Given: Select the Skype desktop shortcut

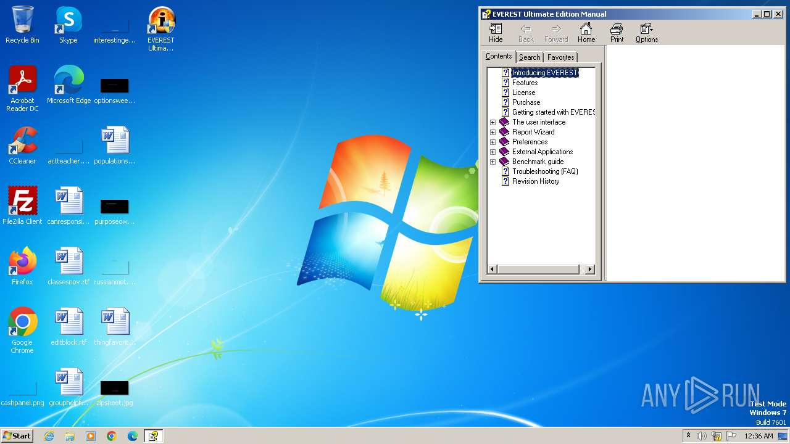Looking at the screenshot, I should 68,25.
